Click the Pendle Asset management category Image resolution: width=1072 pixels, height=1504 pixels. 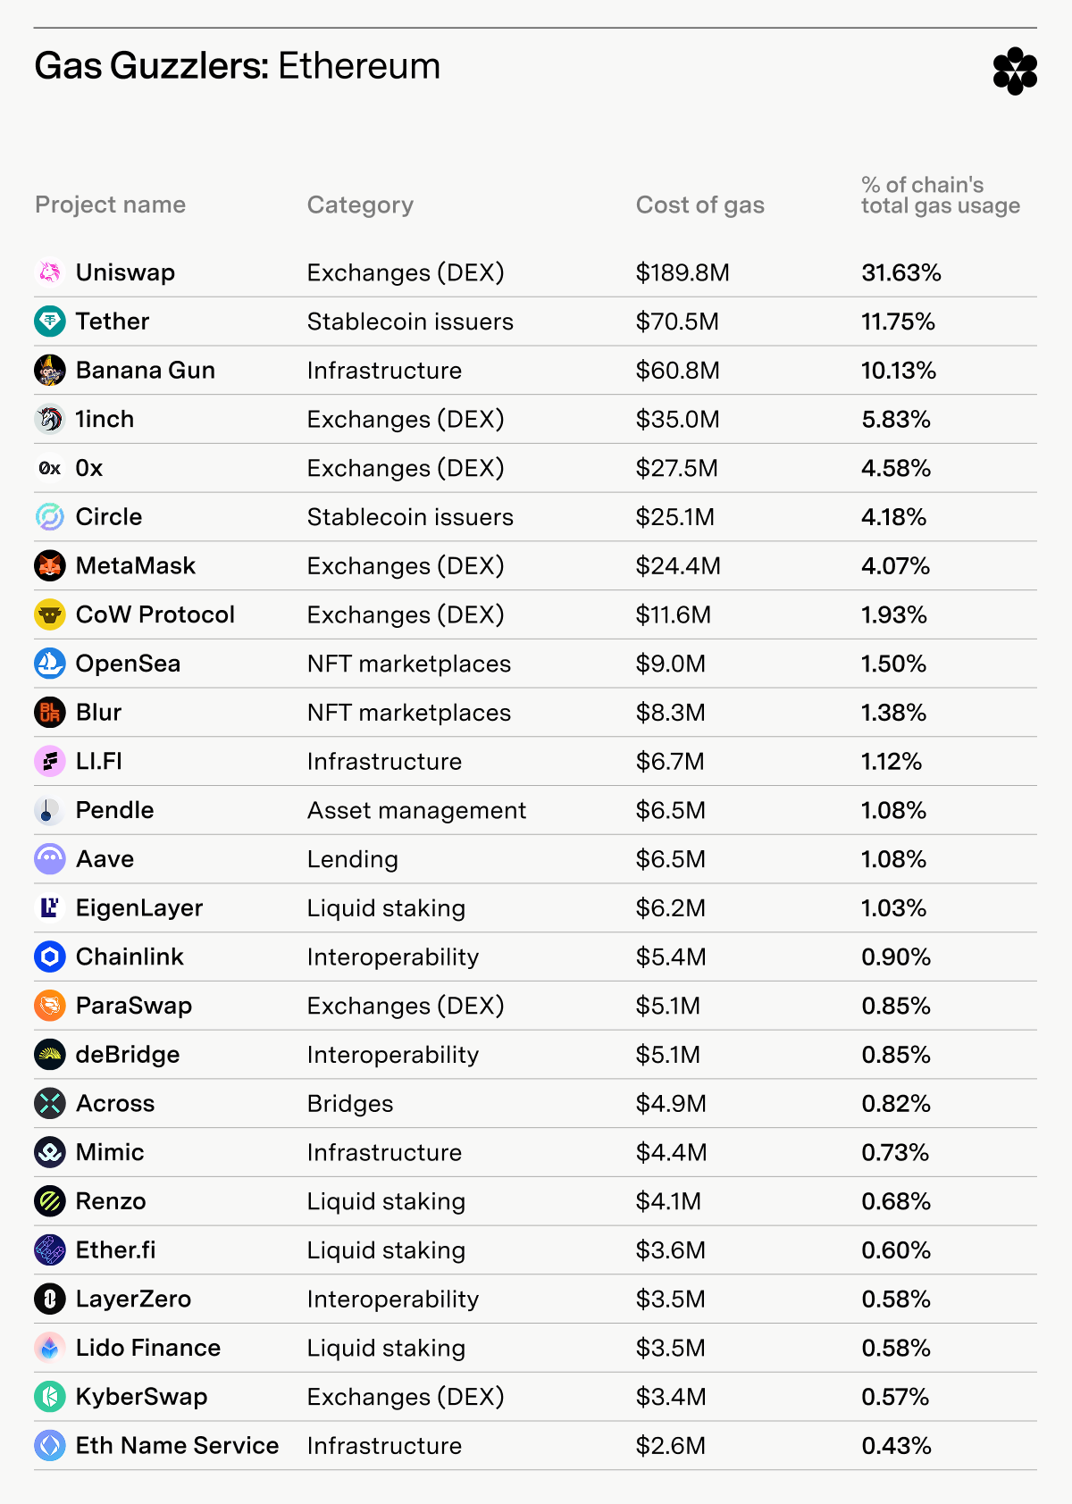[416, 811]
